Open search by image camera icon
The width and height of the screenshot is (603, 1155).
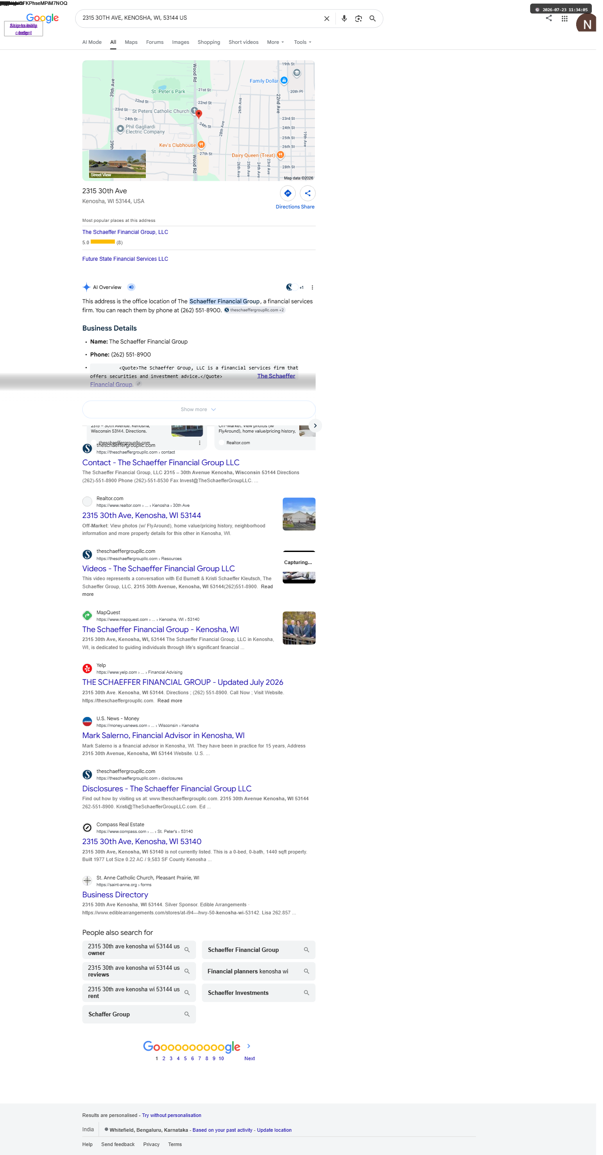pyautogui.click(x=358, y=18)
